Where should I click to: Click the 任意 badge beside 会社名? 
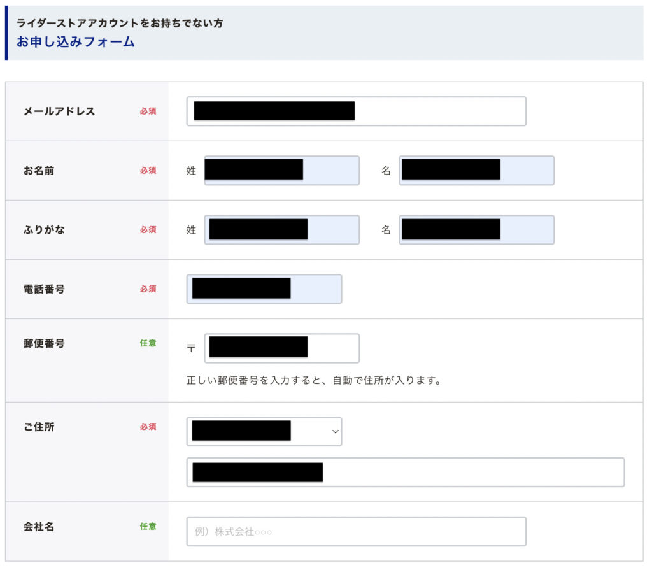coord(148,527)
